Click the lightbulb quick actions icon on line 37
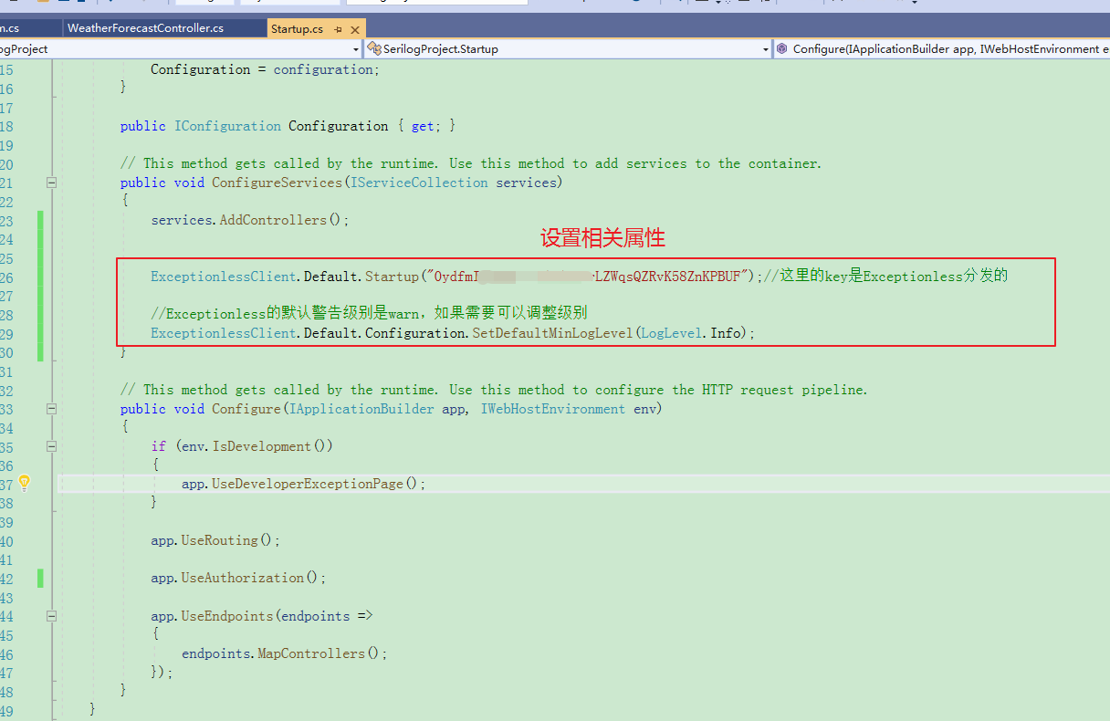This screenshot has height=721, width=1110. coord(24,483)
